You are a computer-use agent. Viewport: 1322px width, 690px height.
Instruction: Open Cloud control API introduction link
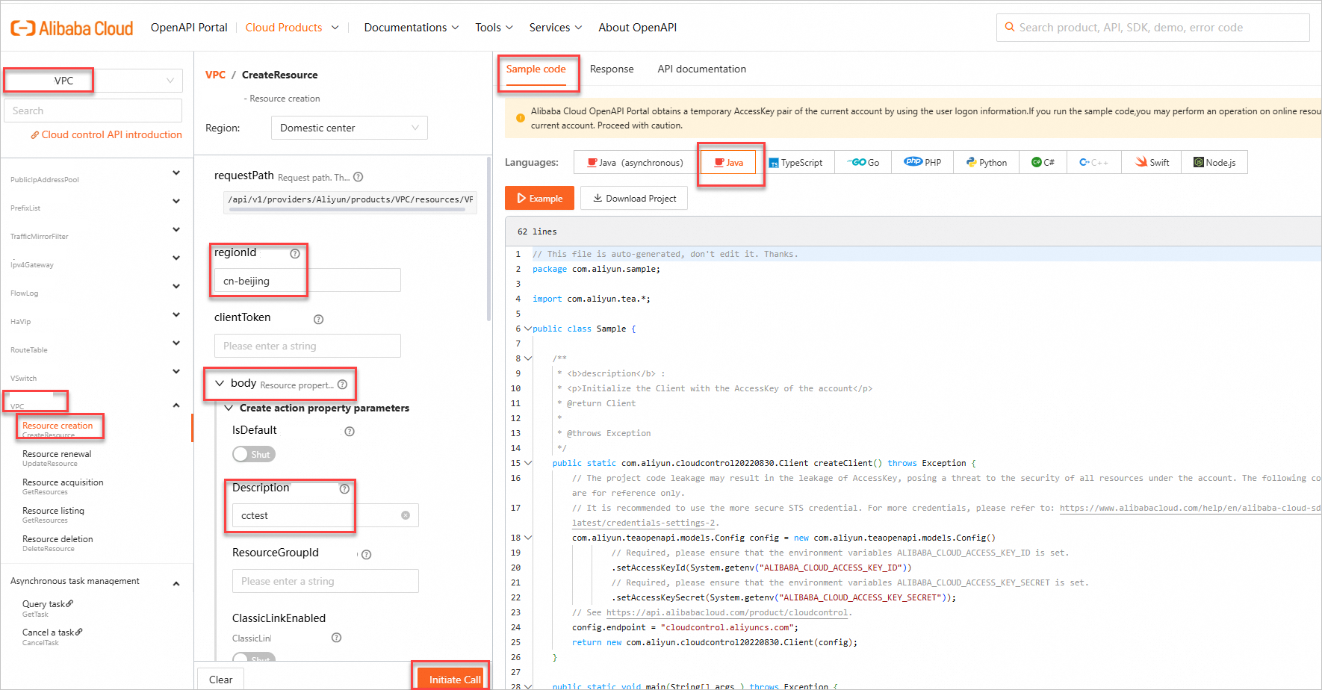pos(112,135)
